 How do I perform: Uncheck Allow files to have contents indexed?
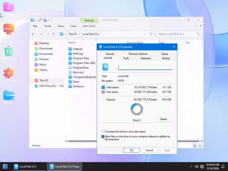103,137
